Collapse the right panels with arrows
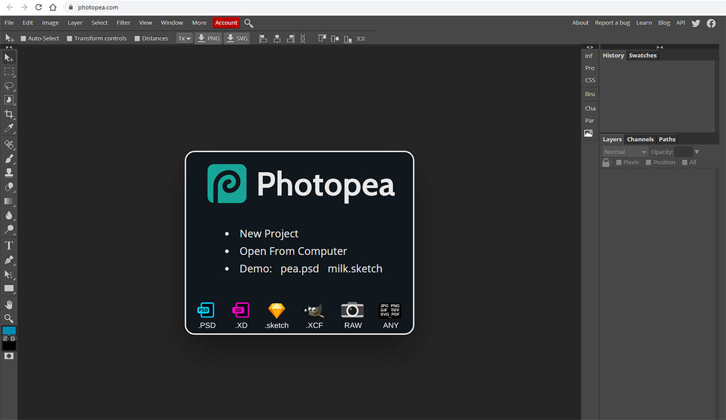This screenshot has height=420, width=726. [x=660, y=47]
